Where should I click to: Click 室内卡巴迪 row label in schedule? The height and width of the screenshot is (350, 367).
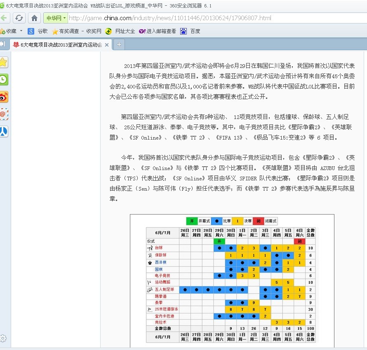click(x=164, y=316)
